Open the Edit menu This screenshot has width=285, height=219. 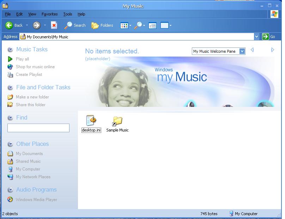[19, 14]
